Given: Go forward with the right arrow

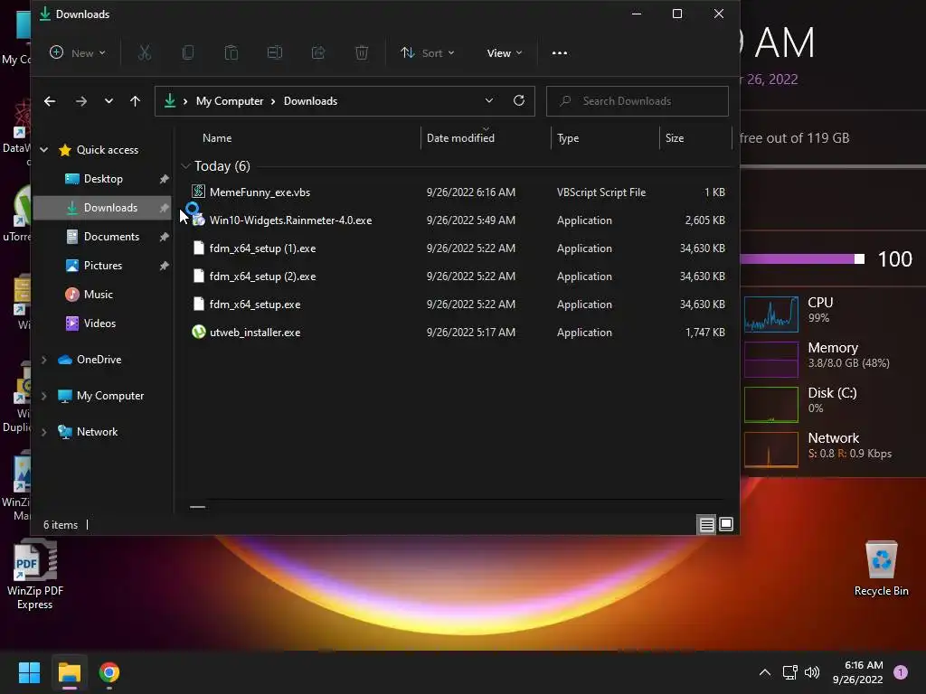Looking at the screenshot, I should coord(81,101).
